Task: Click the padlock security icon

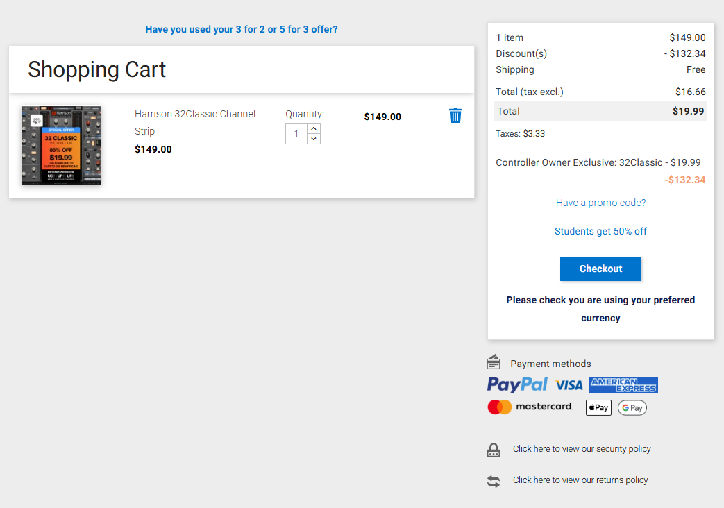Action: [x=494, y=450]
